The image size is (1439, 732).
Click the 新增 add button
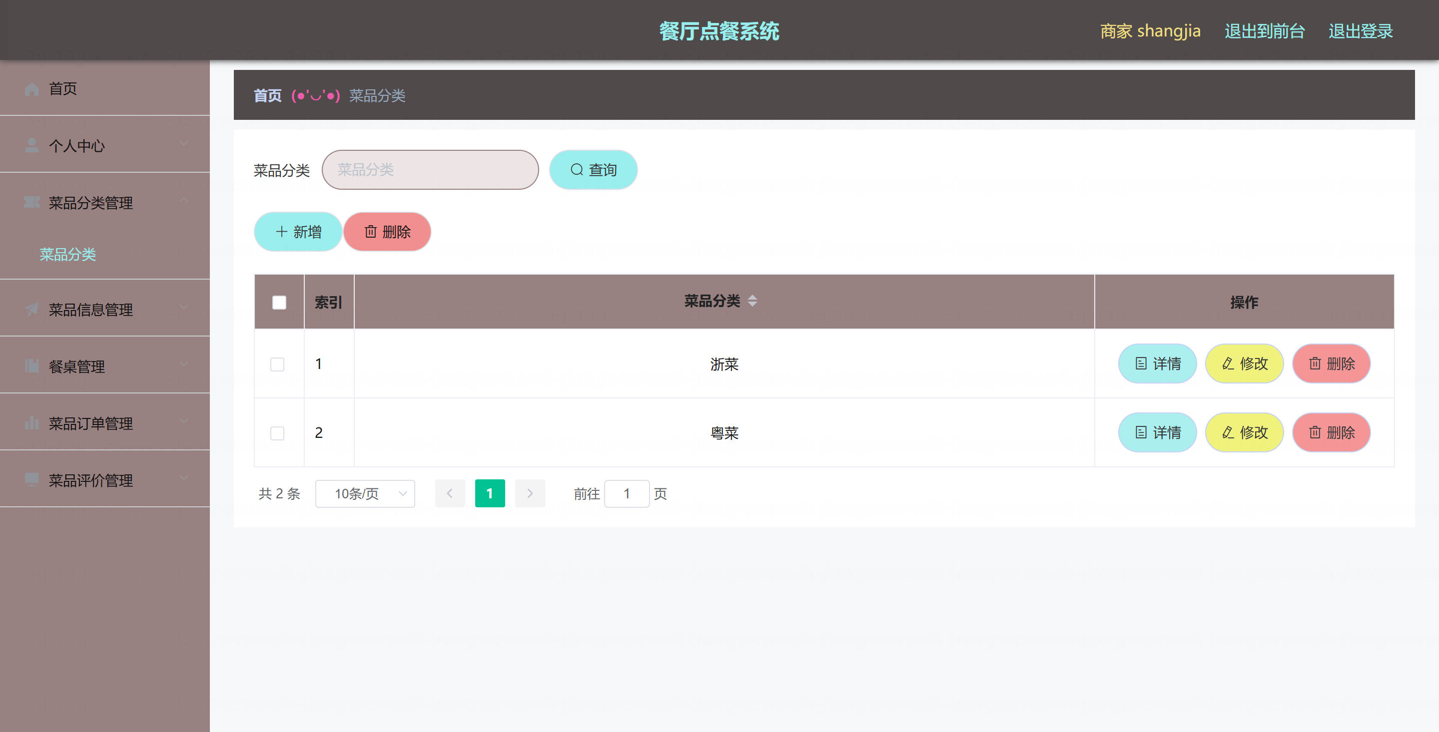coord(298,232)
